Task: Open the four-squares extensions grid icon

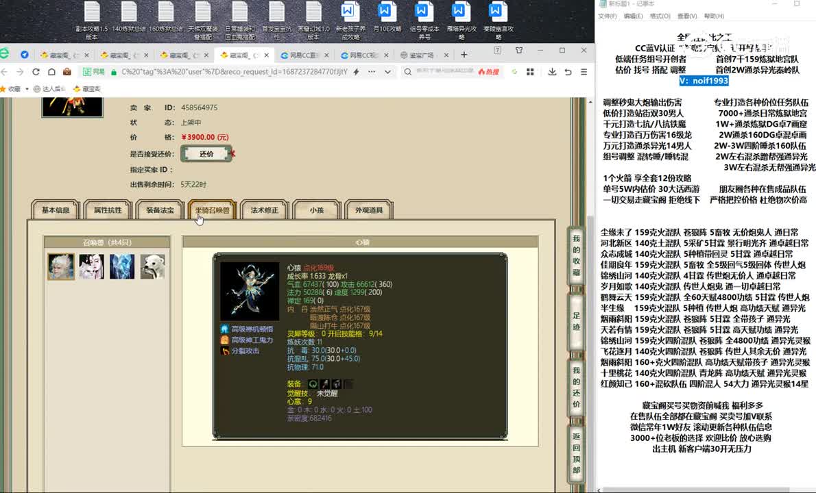Action: coord(530,72)
